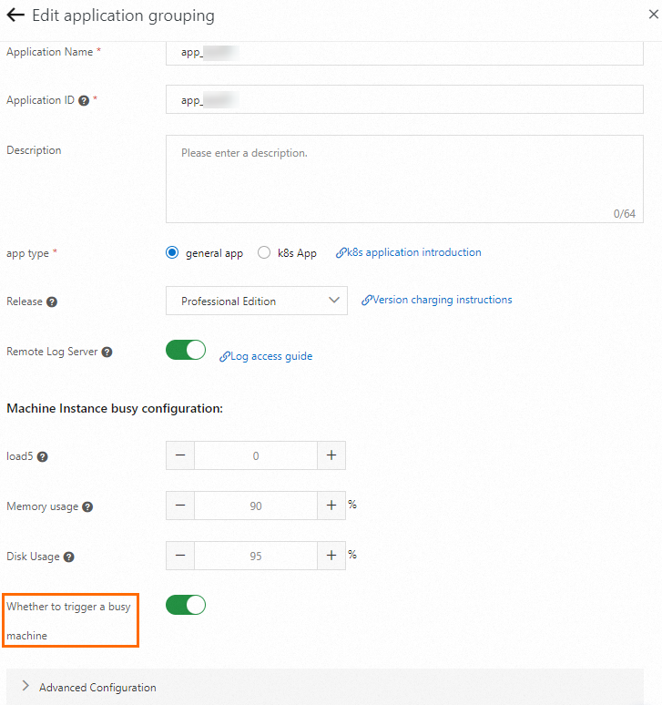Click the Machine Instance busy configuration heading

115,409
